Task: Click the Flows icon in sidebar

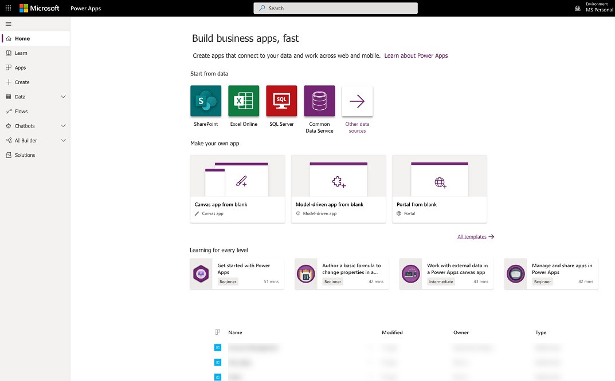Action: pos(9,111)
